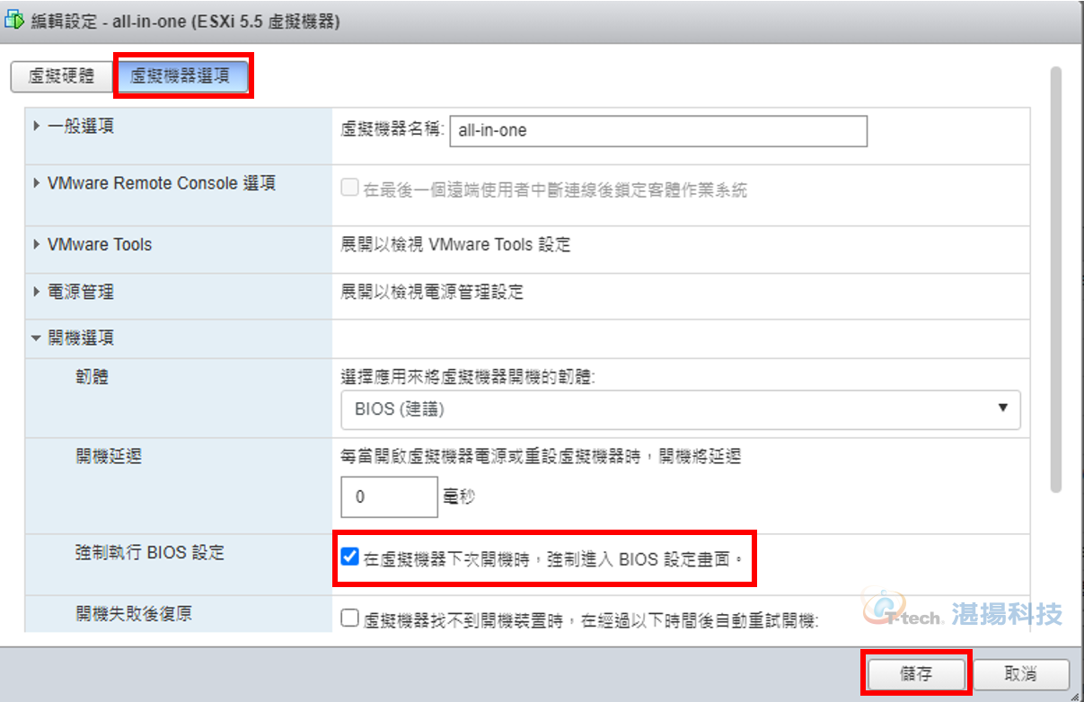This screenshot has height=702, width=1084.
Task: Expand the VMware Tools section arrow
Action: click(37, 244)
